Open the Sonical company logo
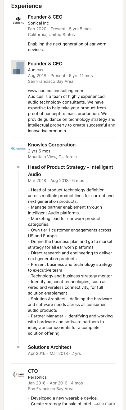Viewport: 126px width, 410px height. coord(18,20)
